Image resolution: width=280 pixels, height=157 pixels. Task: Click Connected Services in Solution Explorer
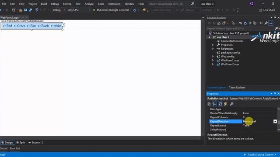[x=232, y=41]
